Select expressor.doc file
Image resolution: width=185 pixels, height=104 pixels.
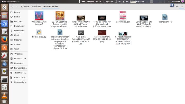165,18
